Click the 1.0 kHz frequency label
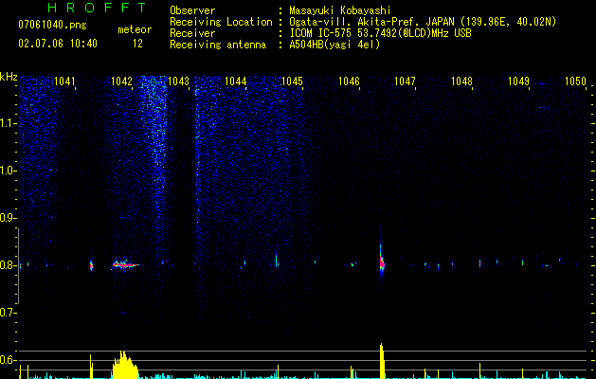This screenshot has height=379, width=596. coord(8,171)
